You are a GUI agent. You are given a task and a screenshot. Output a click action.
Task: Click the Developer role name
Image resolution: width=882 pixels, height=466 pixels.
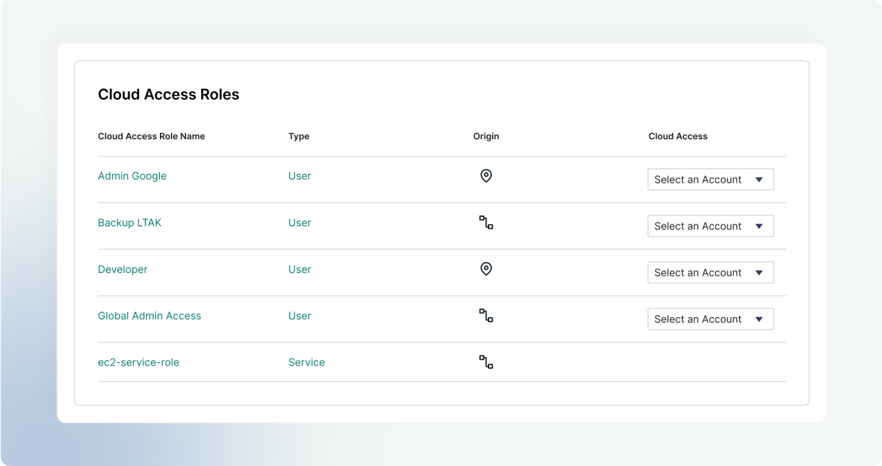[x=123, y=269]
